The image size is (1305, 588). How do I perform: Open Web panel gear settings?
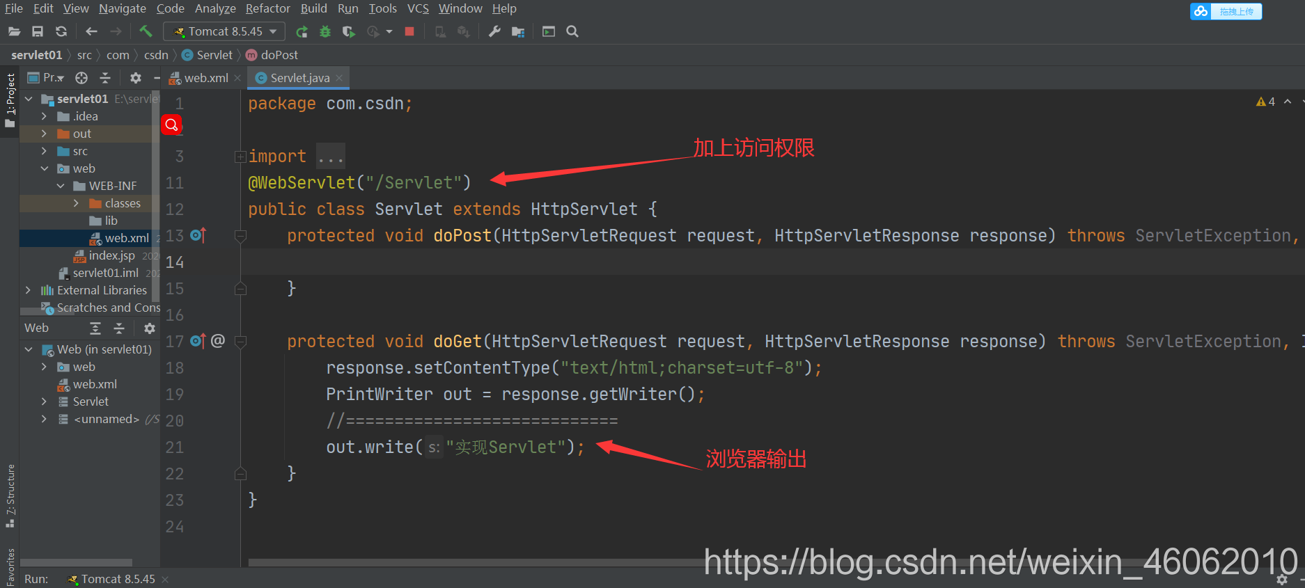pyautogui.click(x=150, y=328)
